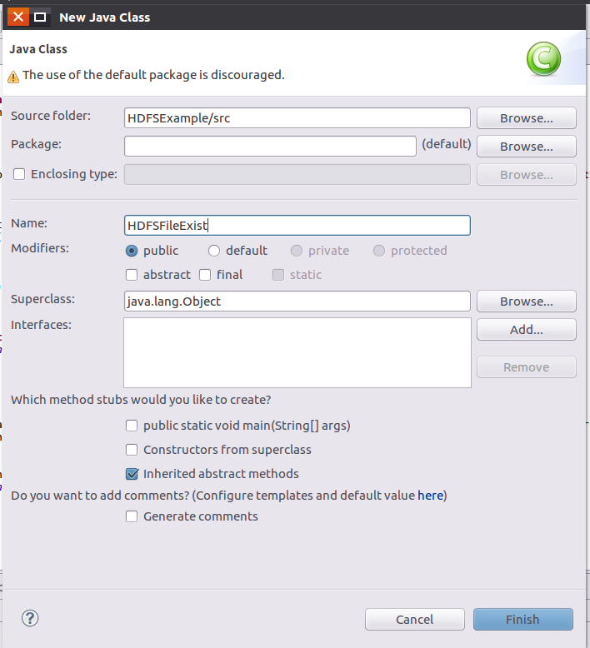Click the maximize window button
Screen dimensions: 590x648
39,17
